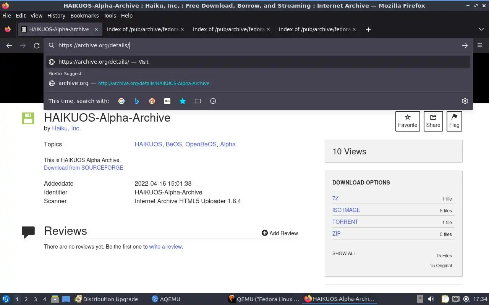Reload the current page
489x305 pixels.
pyautogui.click(x=37, y=45)
